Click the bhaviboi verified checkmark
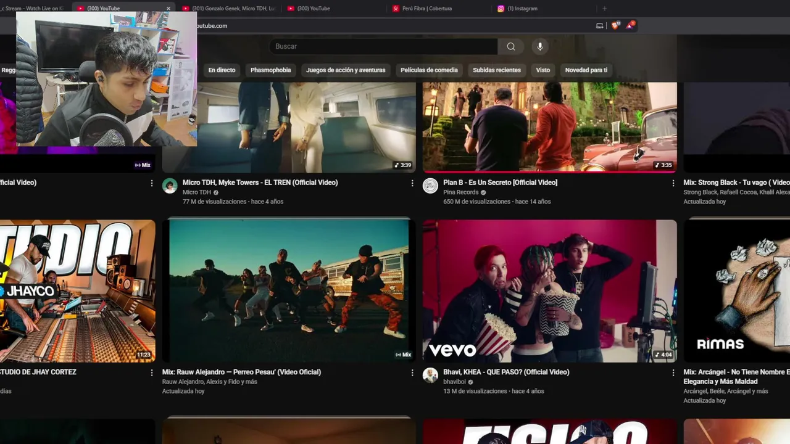790x444 pixels. point(471,382)
